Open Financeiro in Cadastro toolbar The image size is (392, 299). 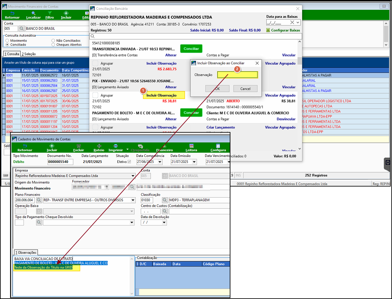164,148
